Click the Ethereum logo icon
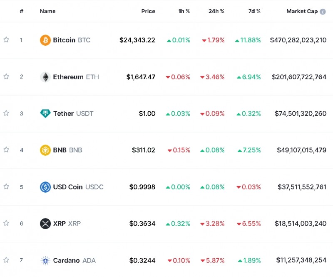This screenshot has height=277, width=333. click(45, 77)
